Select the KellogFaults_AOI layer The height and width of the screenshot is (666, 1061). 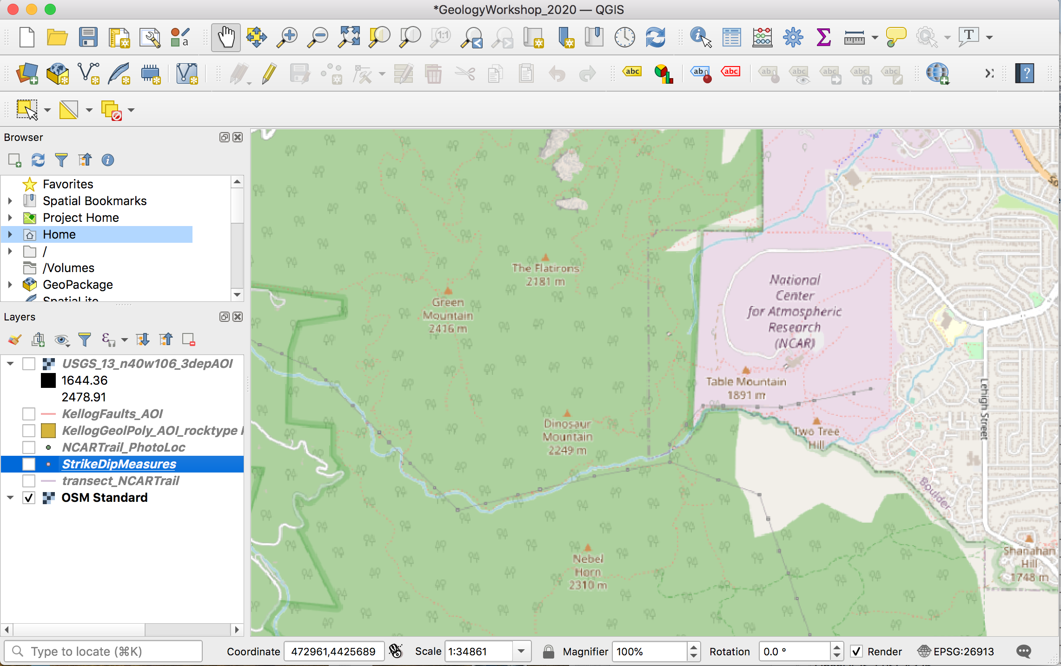click(112, 414)
